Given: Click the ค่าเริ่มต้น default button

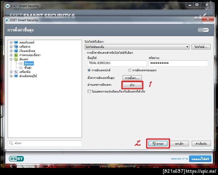Looking at the screenshot, I should (x=201, y=144).
